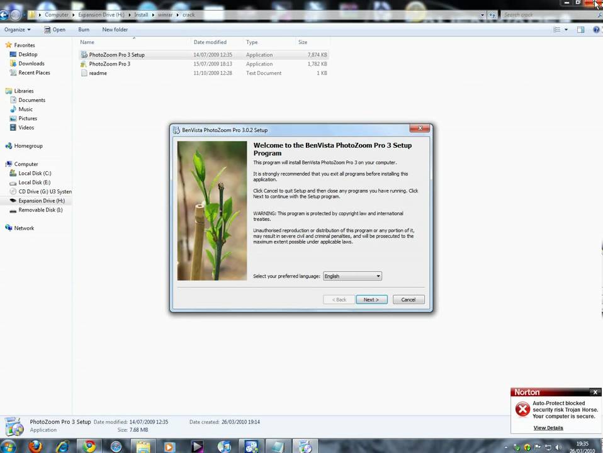Sort files by the Type column
This screenshot has width=603, height=453.
pyautogui.click(x=252, y=42)
